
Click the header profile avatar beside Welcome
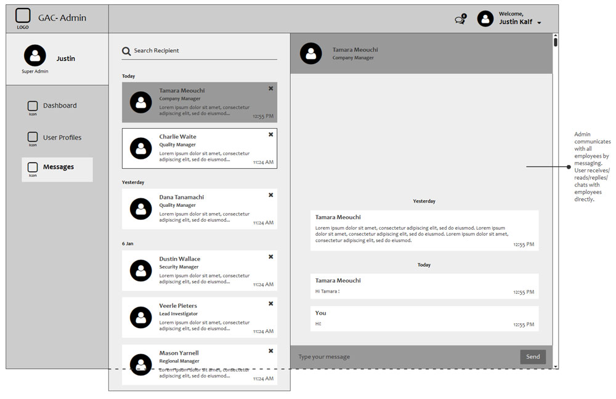[x=485, y=19]
